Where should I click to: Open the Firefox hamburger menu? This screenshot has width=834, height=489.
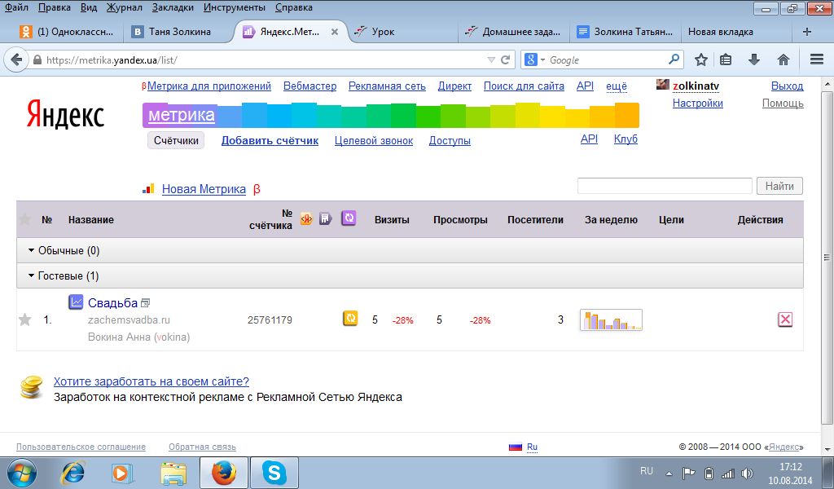816,59
